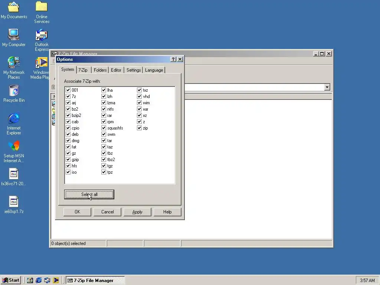
Task: Open the Recycle Bin icon
Action: click(x=14, y=93)
